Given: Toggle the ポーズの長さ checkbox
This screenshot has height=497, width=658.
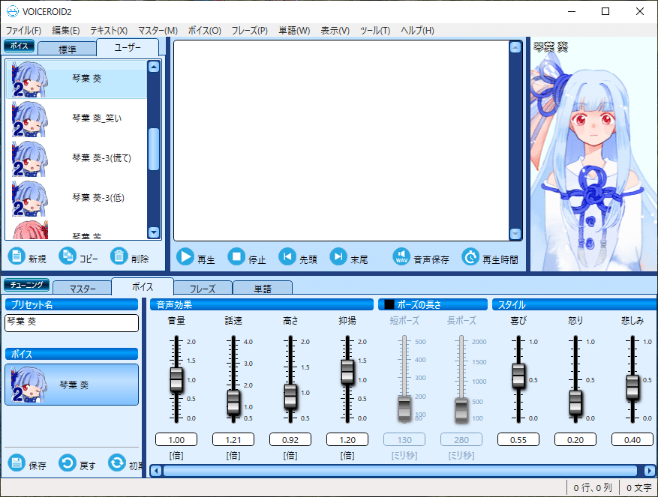Looking at the screenshot, I should point(389,304).
